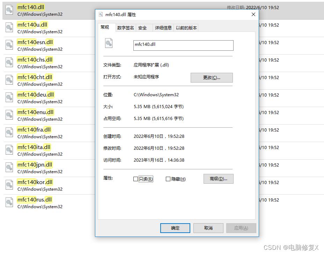Click the file icon beside mfc140.dll in list
324x254 pixels.
[9, 10]
